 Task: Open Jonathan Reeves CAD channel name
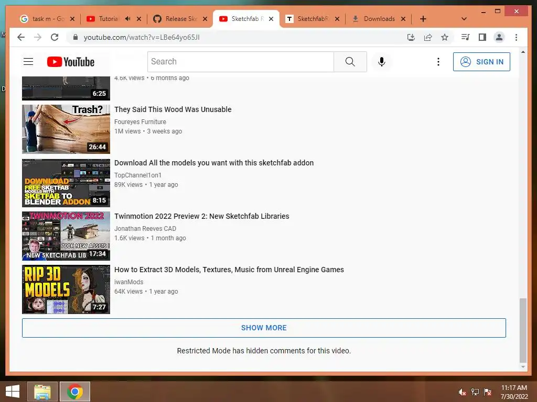145,228
